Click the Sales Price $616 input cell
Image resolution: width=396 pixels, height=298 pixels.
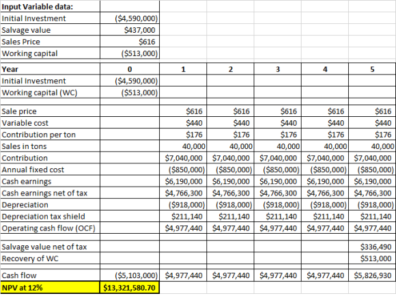click(x=130, y=42)
